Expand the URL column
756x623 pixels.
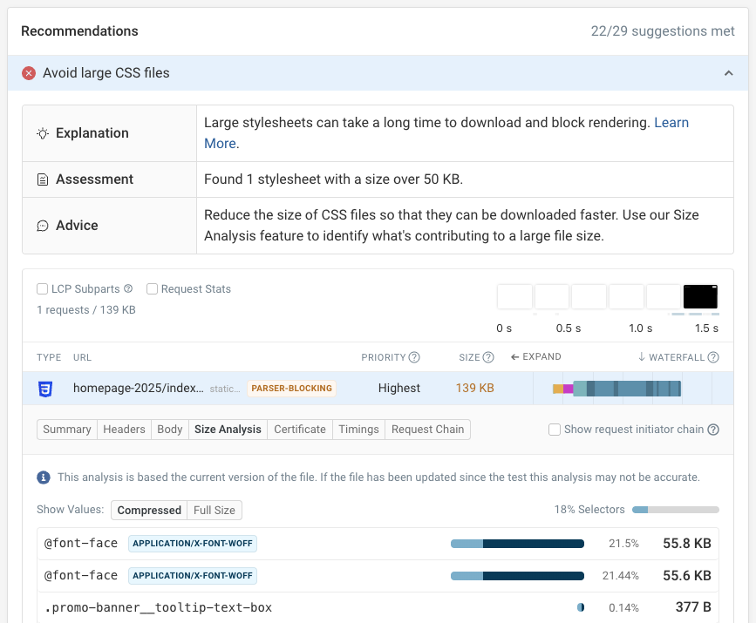click(x=536, y=357)
